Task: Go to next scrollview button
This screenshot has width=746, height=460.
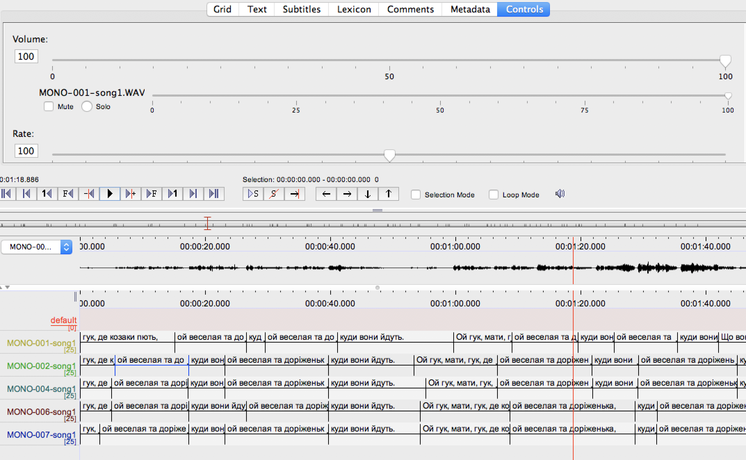Action: coord(193,194)
